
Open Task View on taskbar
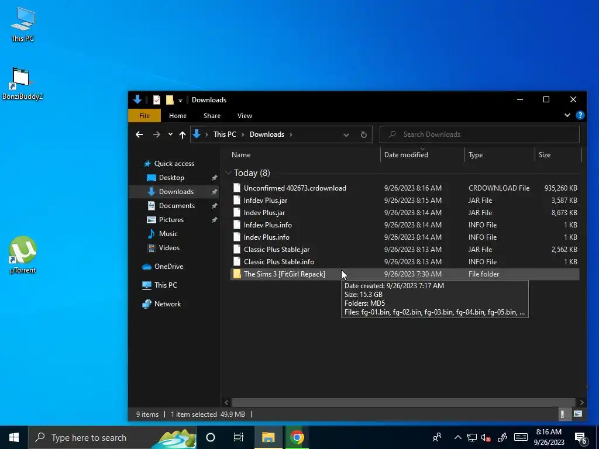(239, 437)
